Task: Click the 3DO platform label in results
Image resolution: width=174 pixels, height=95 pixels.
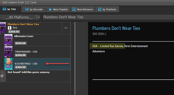Action: click(15, 28)
